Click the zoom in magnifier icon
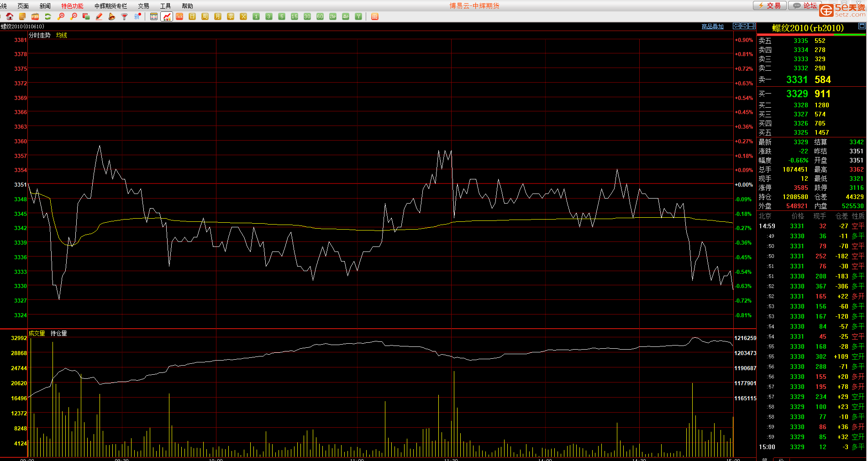This screenshot has width=868, height=461. point(61,16)
